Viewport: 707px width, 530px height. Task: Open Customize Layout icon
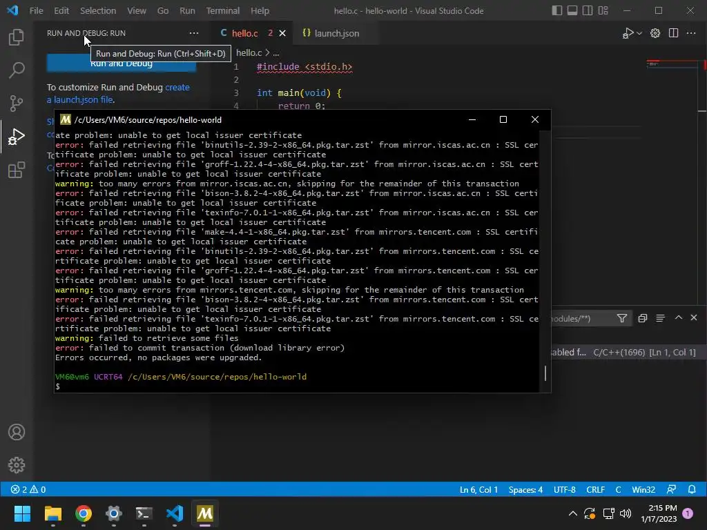point(603,10)
